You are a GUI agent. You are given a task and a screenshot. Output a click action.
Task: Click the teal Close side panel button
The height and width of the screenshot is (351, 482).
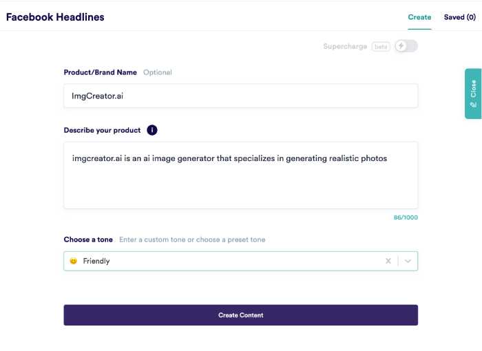click(x=474, y=94)
